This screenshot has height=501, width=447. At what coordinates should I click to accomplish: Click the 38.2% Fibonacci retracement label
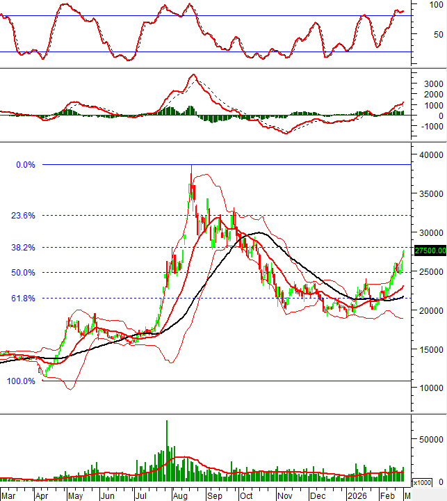24,247
